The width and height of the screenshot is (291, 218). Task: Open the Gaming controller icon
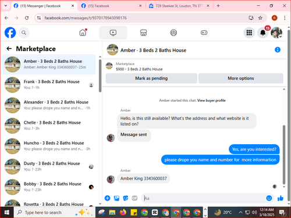204,33
